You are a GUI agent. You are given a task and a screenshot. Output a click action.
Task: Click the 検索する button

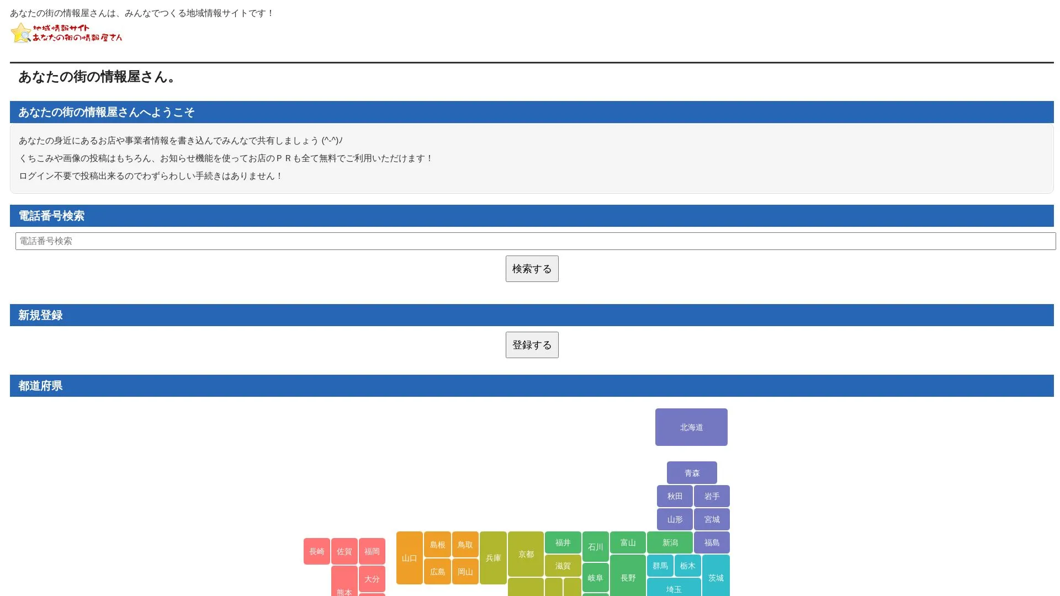click(x=532, y=269)
